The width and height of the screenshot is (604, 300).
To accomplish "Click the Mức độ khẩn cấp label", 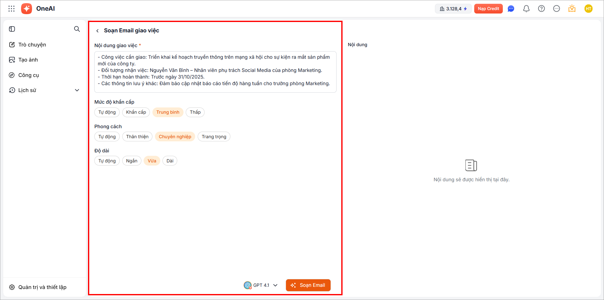I will 114,102.
